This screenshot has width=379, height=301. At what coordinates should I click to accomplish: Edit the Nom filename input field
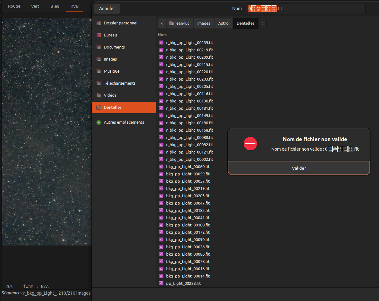coord(306,9)
